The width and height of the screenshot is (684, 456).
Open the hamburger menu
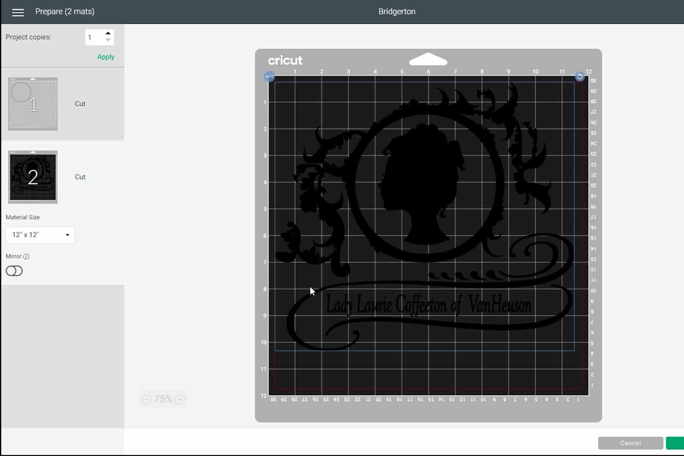tap(18, 12)
